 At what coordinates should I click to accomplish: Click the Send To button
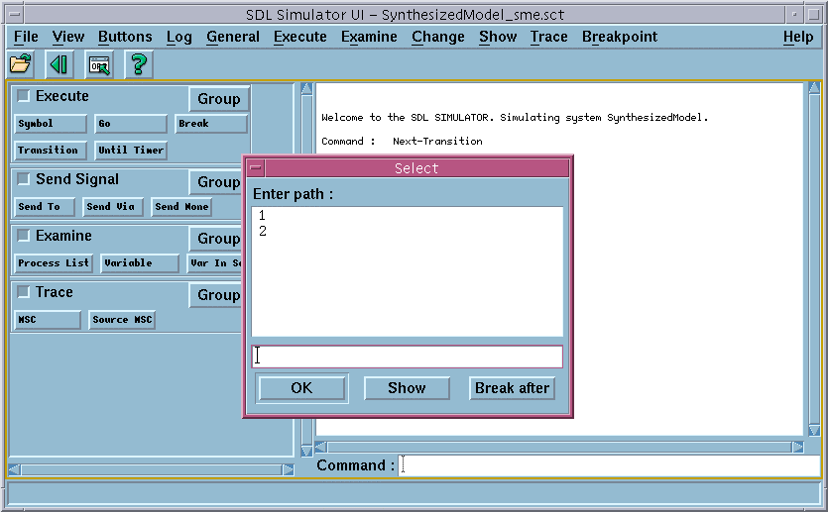click(45, 207)
